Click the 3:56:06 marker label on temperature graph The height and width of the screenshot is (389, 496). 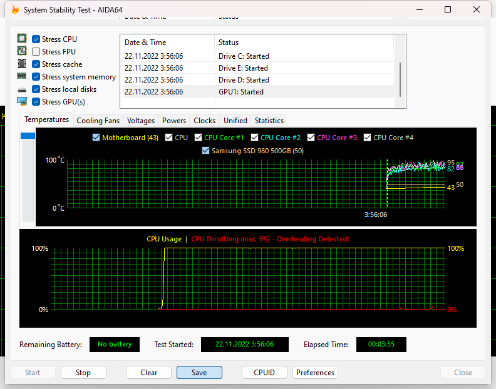click(376, 215)
